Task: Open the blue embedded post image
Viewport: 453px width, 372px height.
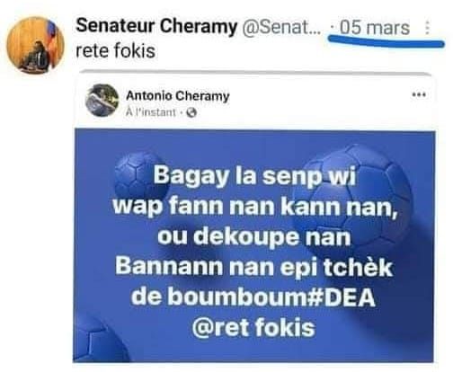Action: point(253,245)
